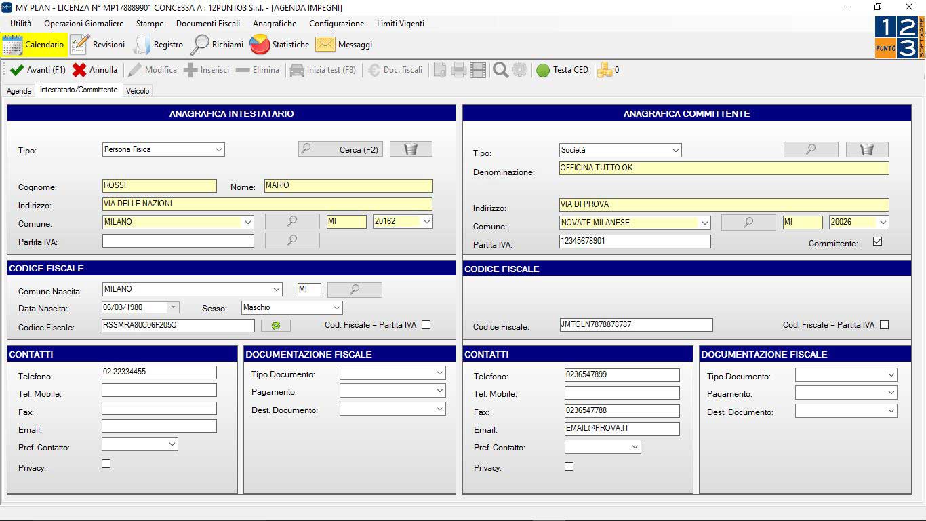Click the toolbar gear settings icon

click(x=520, y=70)
